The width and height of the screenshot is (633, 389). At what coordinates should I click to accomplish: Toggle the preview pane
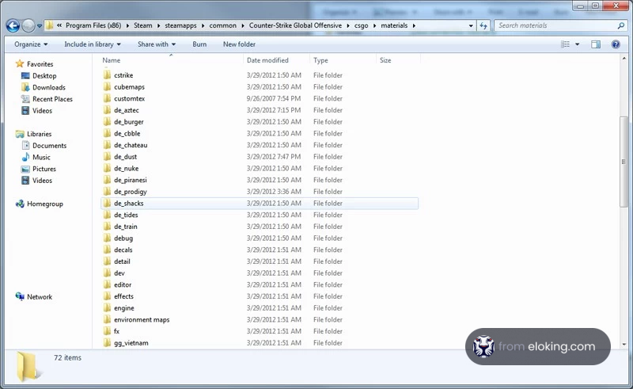coord(596,44)
